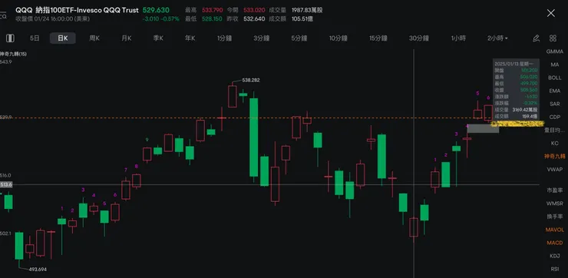Select the 日K timeframe tab
568x278 pixels.
pos(63,38)
